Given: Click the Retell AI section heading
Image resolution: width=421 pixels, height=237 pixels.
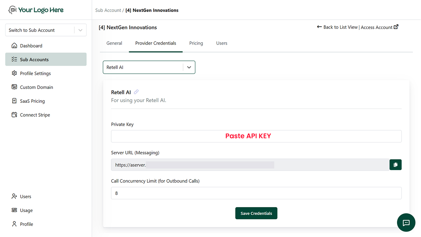Looking at the screenshot, I should pos(121,92).
